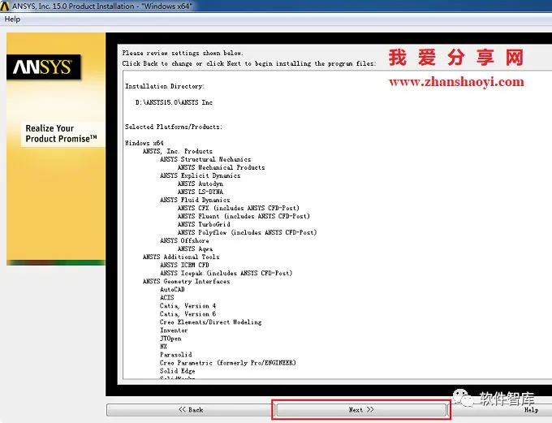Click the << Back button
Screen dimensions: 552x423
coord(191,410)
